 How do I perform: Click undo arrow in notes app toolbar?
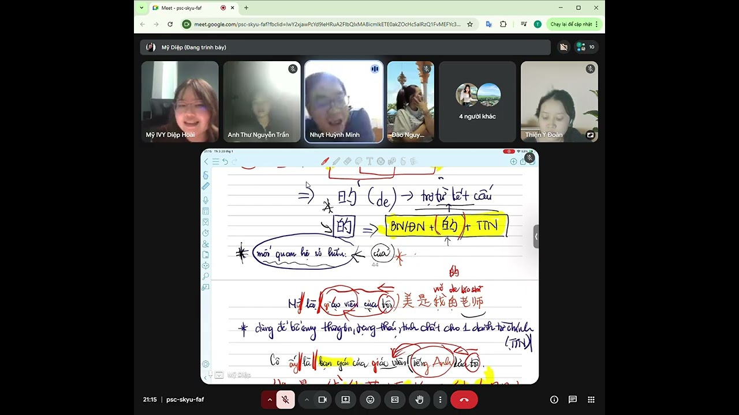[x=225, y=161]
